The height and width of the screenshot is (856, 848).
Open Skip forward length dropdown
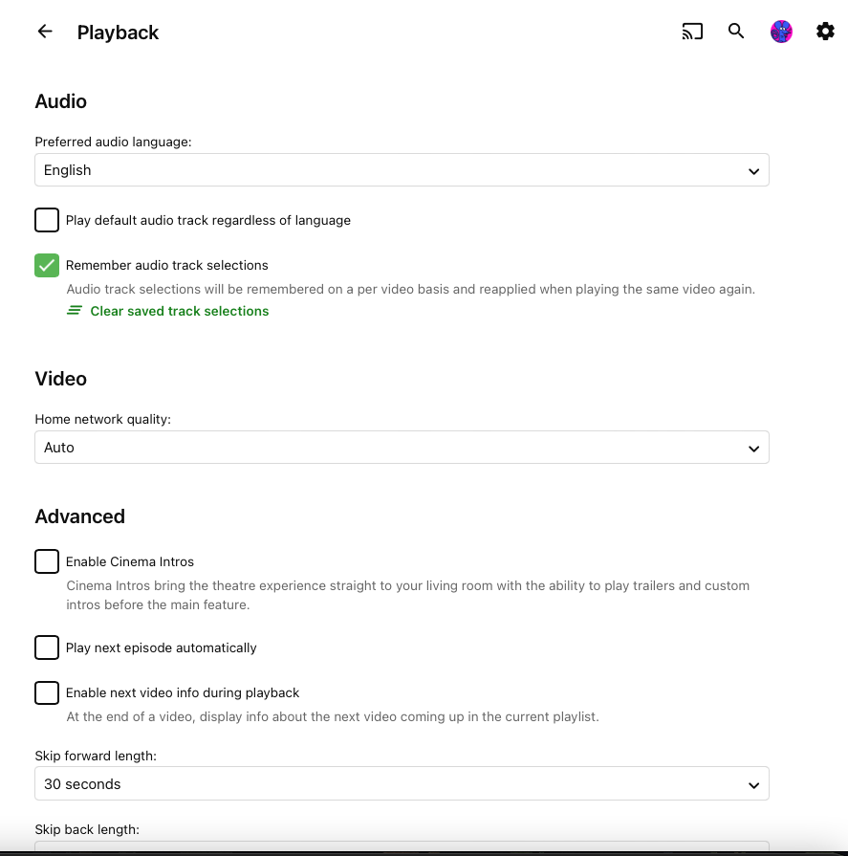[x=402, y=784]
